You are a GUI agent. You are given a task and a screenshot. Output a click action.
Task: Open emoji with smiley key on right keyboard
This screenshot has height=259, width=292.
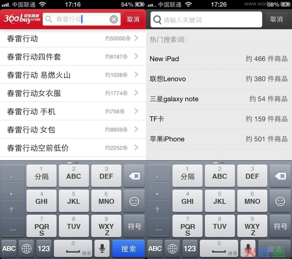tap(280, 201)
